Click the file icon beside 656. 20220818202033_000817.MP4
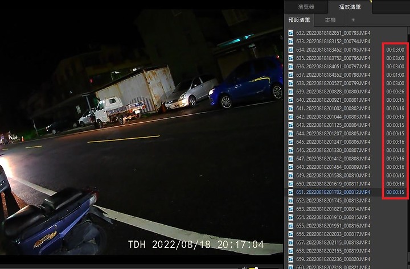Screen dimensions: 410x269 coord(290,234)
